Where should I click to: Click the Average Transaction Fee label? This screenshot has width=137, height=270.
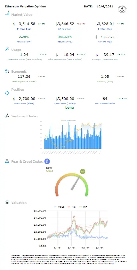pos(105,59)
